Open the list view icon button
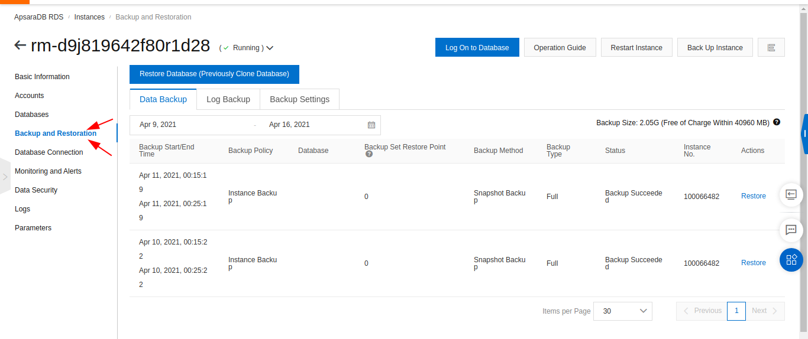The height and width of the screenshot is (339, 808). (x=771, y=47)
